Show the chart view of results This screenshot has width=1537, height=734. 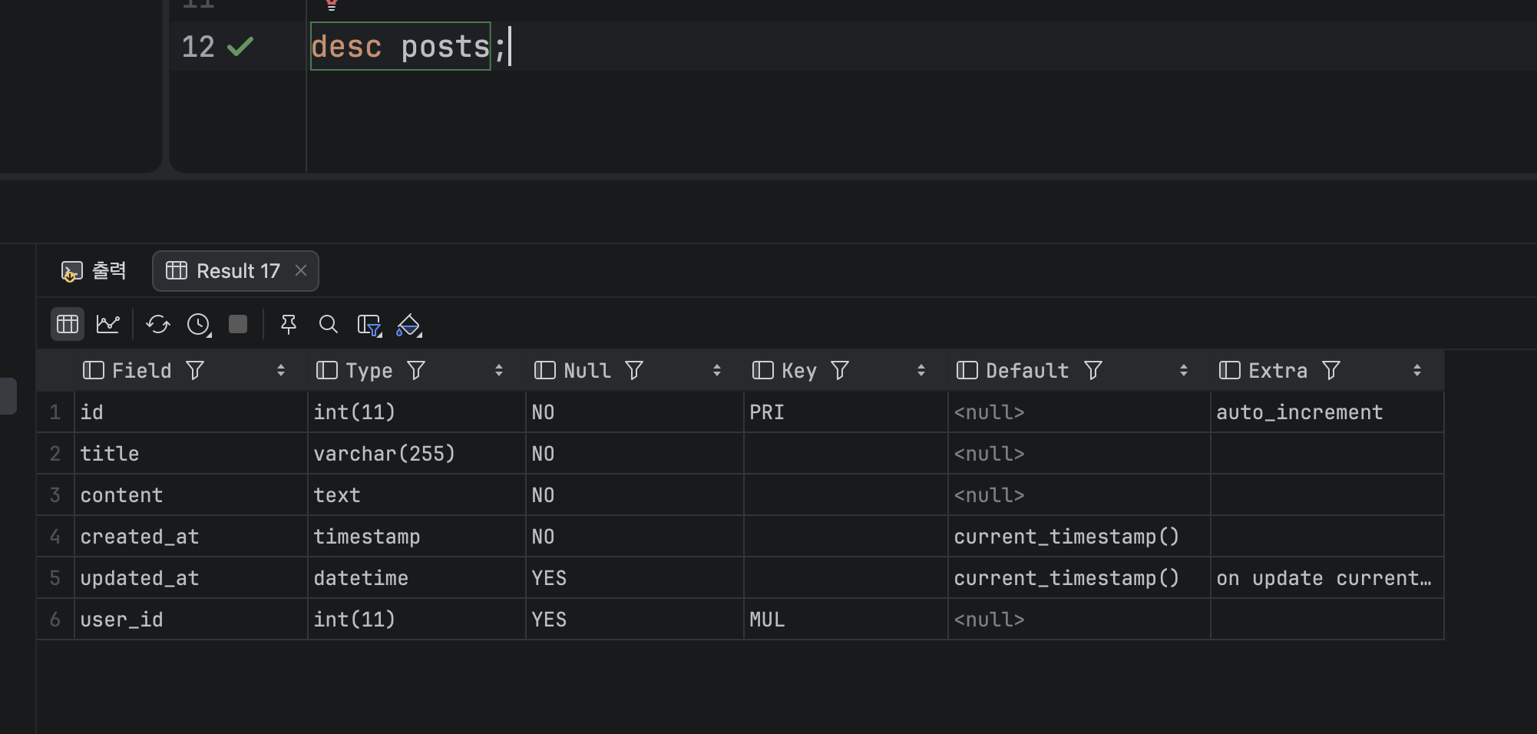click(107, 324)
